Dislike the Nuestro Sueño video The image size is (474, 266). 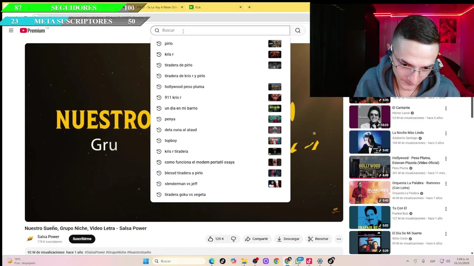tap(233, 239)
